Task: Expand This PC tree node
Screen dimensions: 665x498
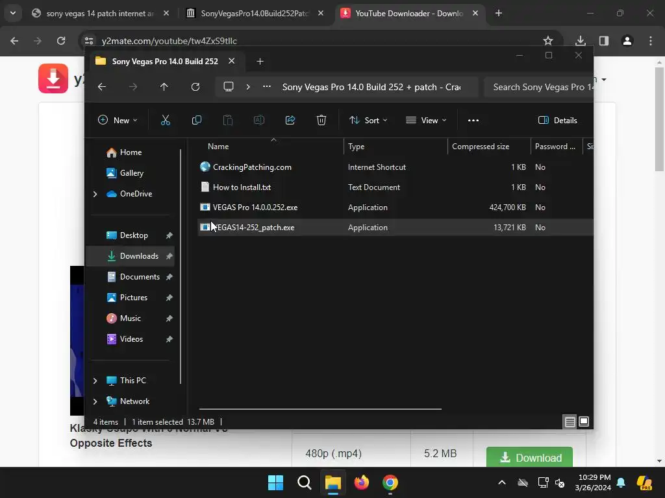Action: pos(95,381)
